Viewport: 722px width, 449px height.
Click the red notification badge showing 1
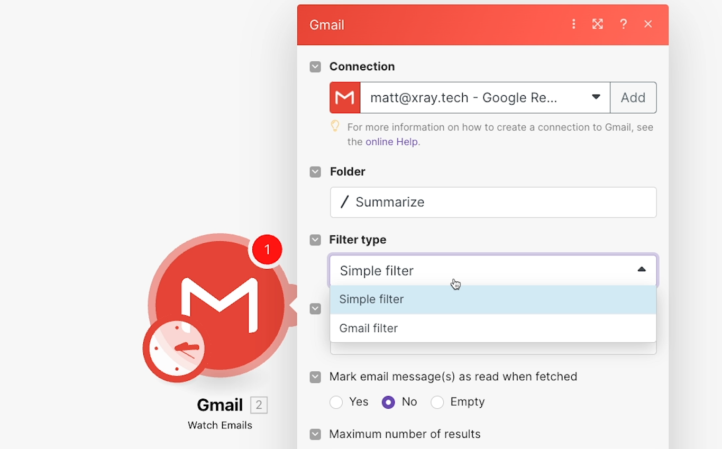(x=267, y=250)
